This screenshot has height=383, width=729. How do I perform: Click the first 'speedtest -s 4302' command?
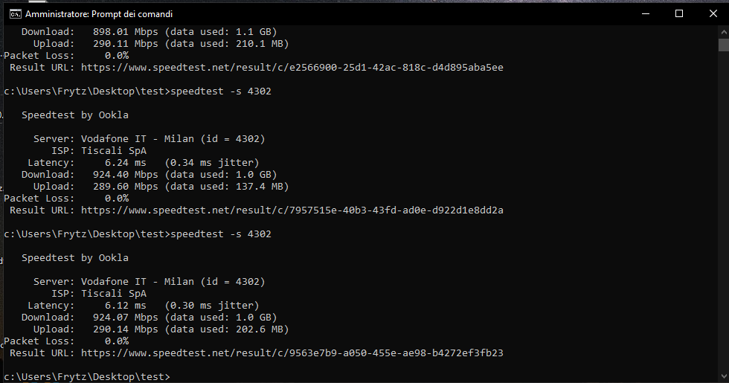221,91
